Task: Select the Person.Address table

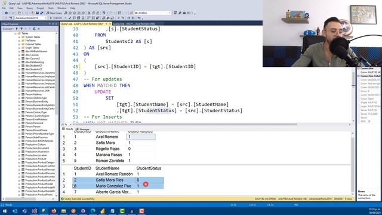Action: coord(33,94)
